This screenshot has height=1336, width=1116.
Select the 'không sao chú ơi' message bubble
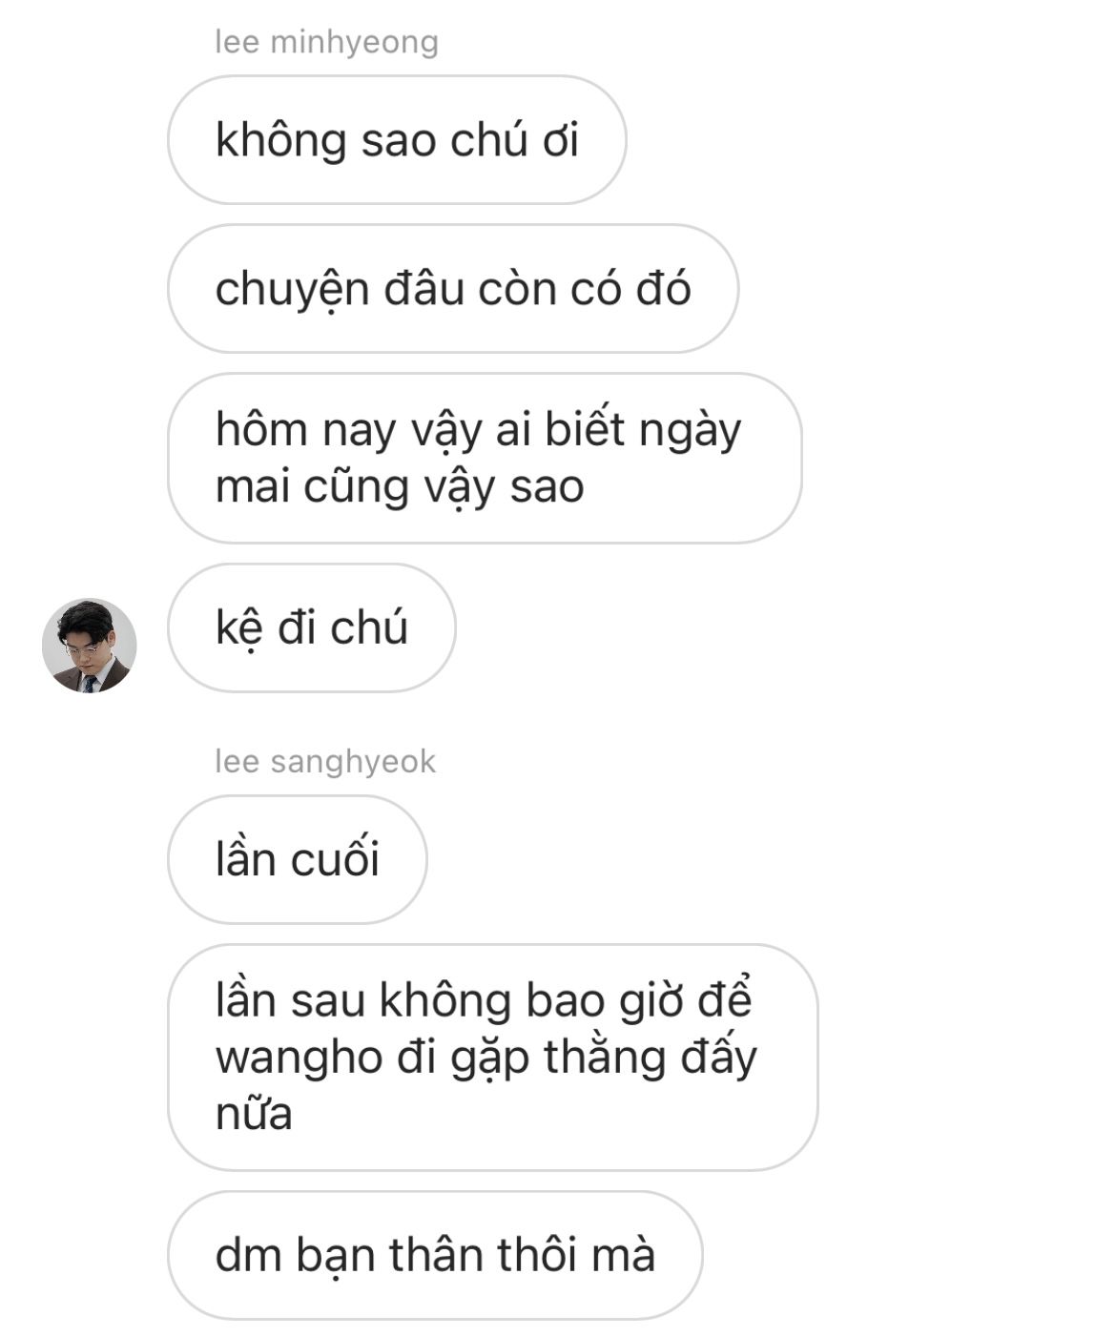(x=397, y=140)
